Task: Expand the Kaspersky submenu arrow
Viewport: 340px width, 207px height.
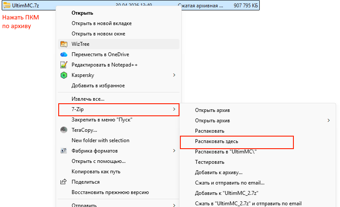Action: click(x=174, y=75)
